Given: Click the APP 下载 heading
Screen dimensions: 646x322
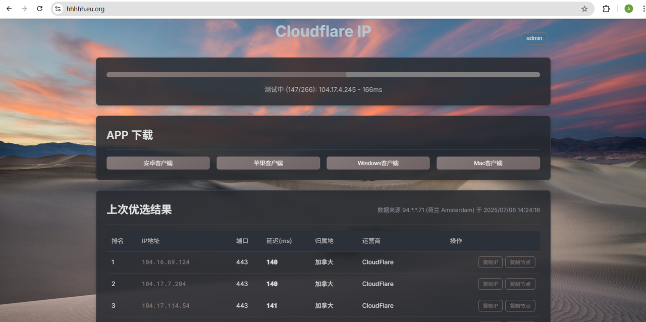Looking at the screenshot, I should coord(130,135).
